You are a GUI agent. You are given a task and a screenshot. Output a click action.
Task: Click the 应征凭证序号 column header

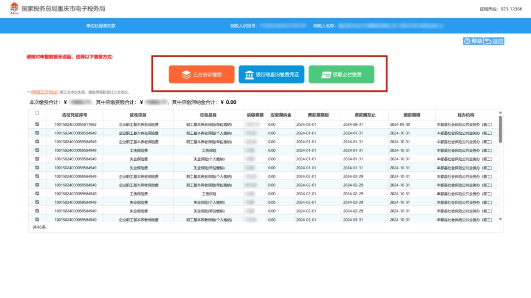(x=75, y=115)
